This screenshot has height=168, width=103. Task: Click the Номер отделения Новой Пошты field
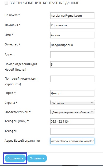pyautogui.click(x=72, y=65)
